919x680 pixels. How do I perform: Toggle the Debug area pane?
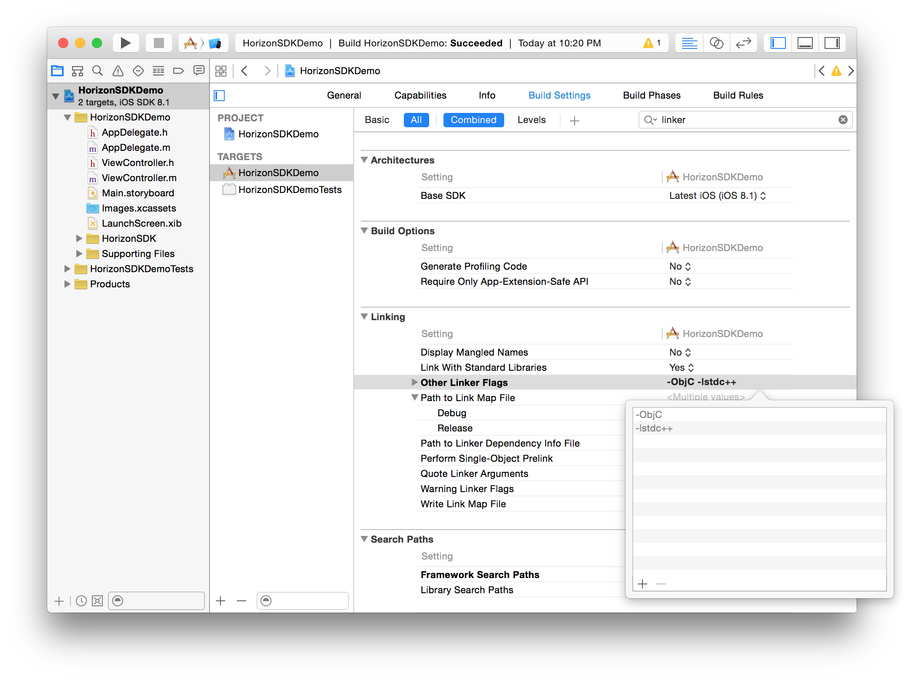coord(805,43)
